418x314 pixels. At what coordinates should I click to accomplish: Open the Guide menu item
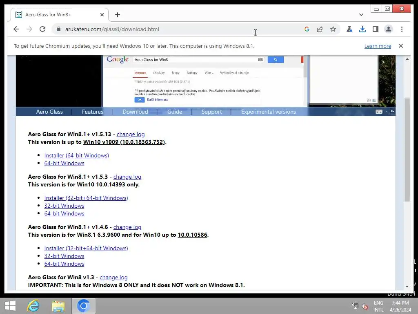click(175, 112)
